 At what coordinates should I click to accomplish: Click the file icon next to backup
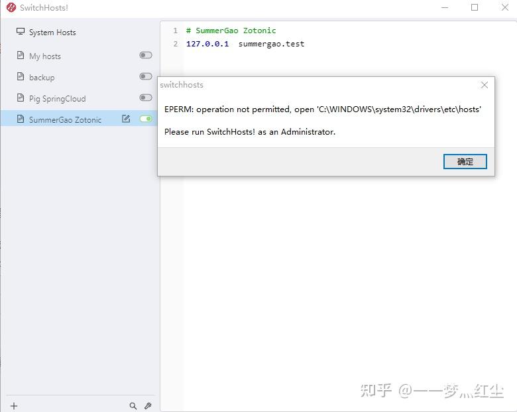[21, 76]
